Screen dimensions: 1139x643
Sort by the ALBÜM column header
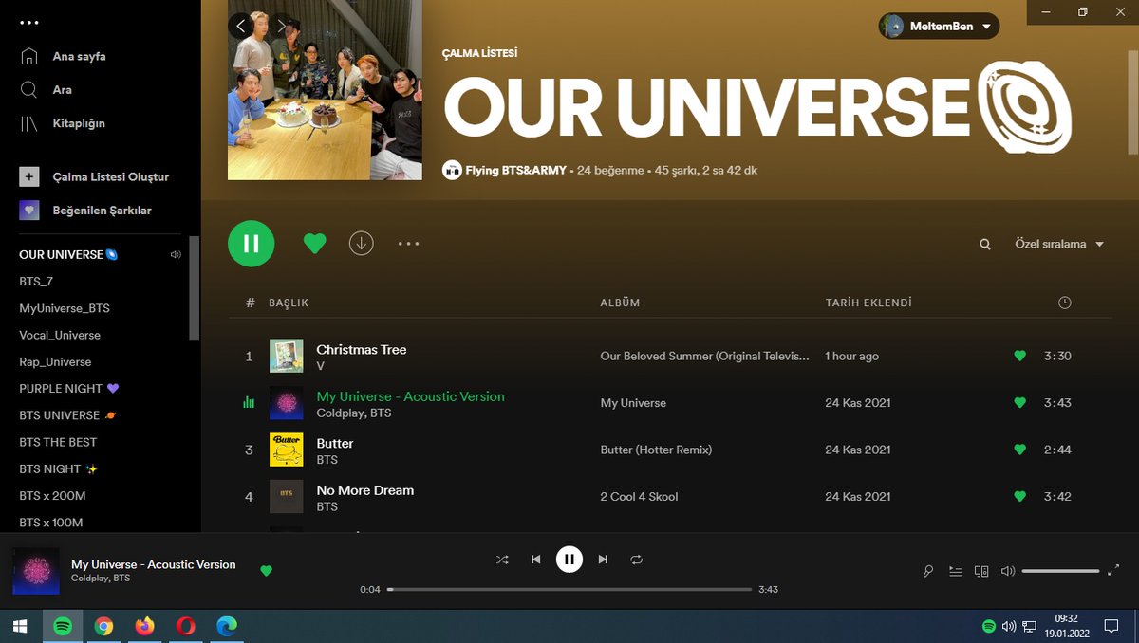(620, 303)
